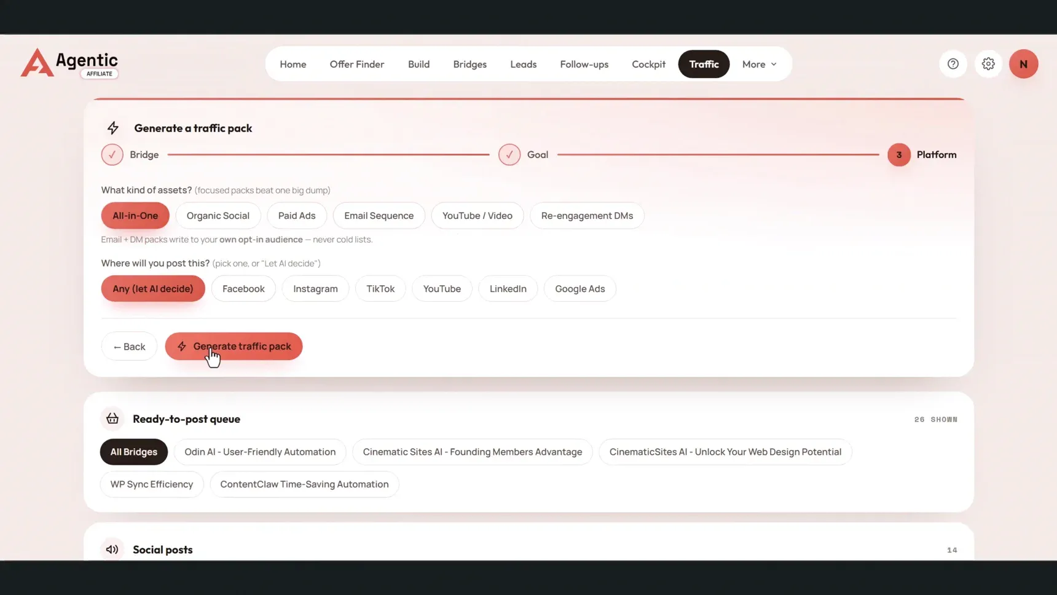Switch to the Bridges tab
Viewport: 1057px width, 595px height.
tap(470, 64)
